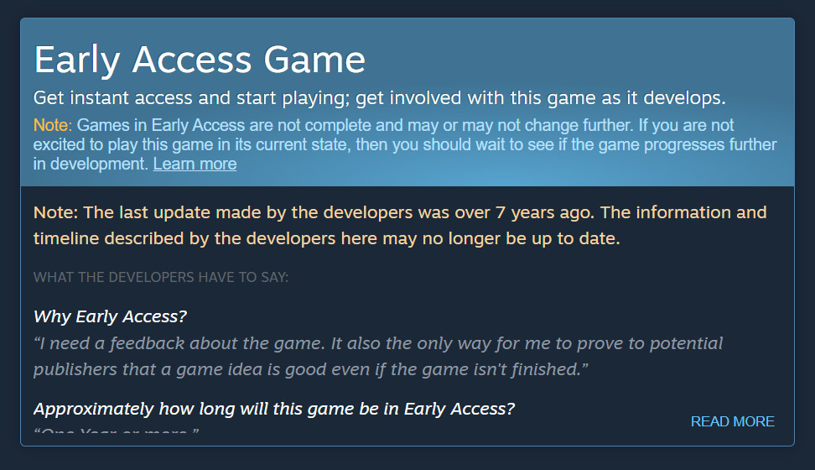The height and width of the screenshot is (470, 815).
Task: Click the Early Access Game heading
Action: [x=200, y=60]
